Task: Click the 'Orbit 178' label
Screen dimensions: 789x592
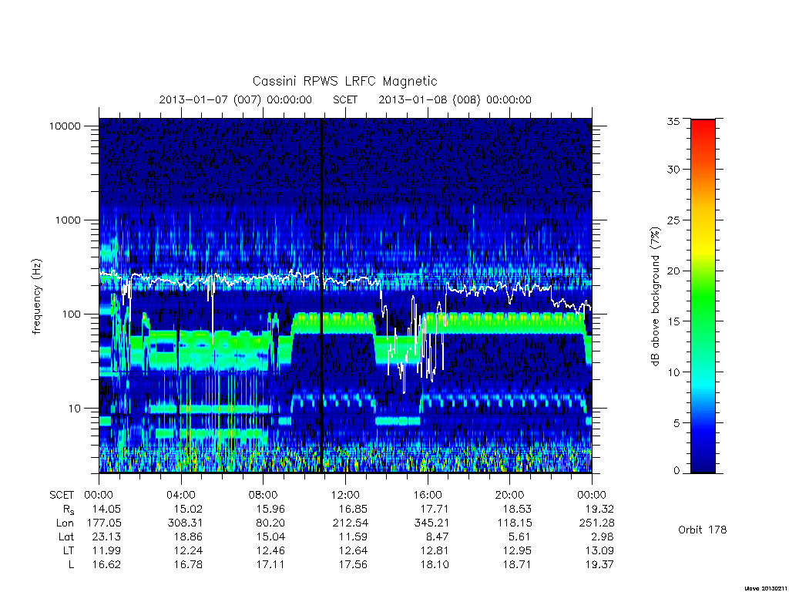Action: (703, 530)
